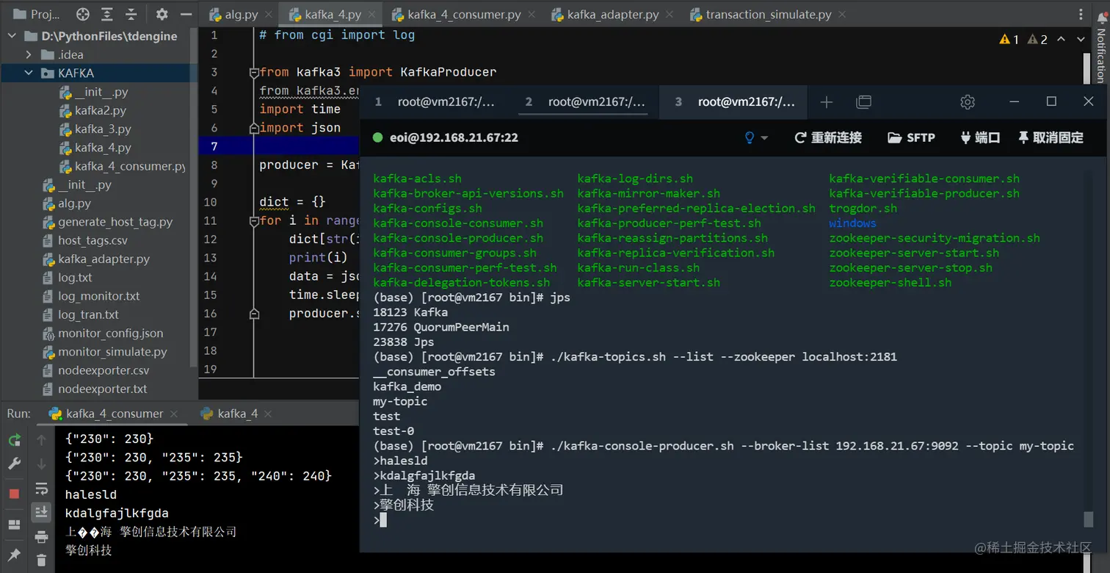Click fold-end marker at line 16
The image size is (1110, 573).
click(254, 314)
